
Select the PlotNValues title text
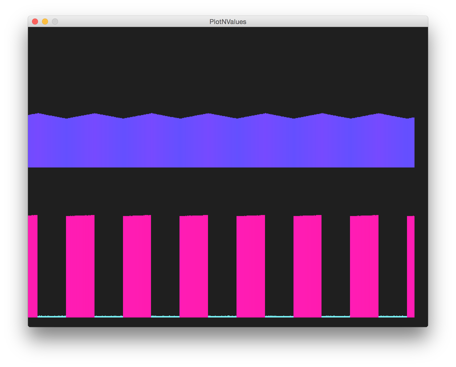[228, 22]
